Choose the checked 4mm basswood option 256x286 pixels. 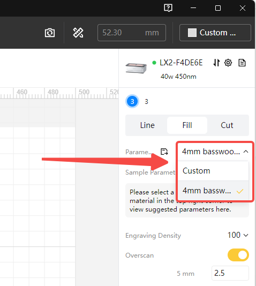213,191
